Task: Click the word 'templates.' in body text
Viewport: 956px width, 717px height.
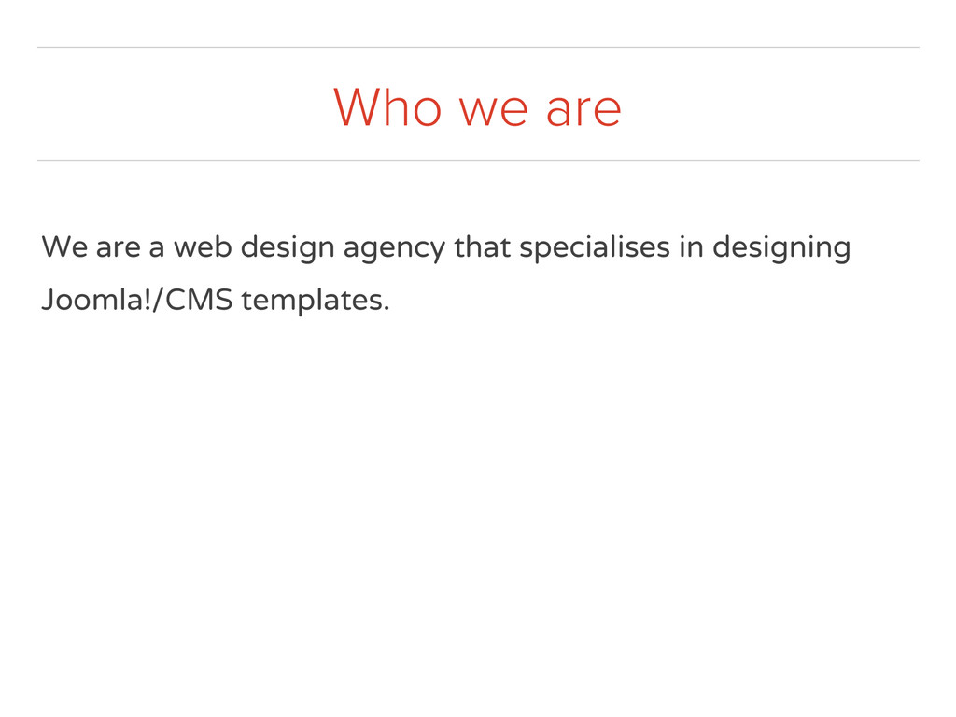Action: pyautogui.click(x=315, y=302)
